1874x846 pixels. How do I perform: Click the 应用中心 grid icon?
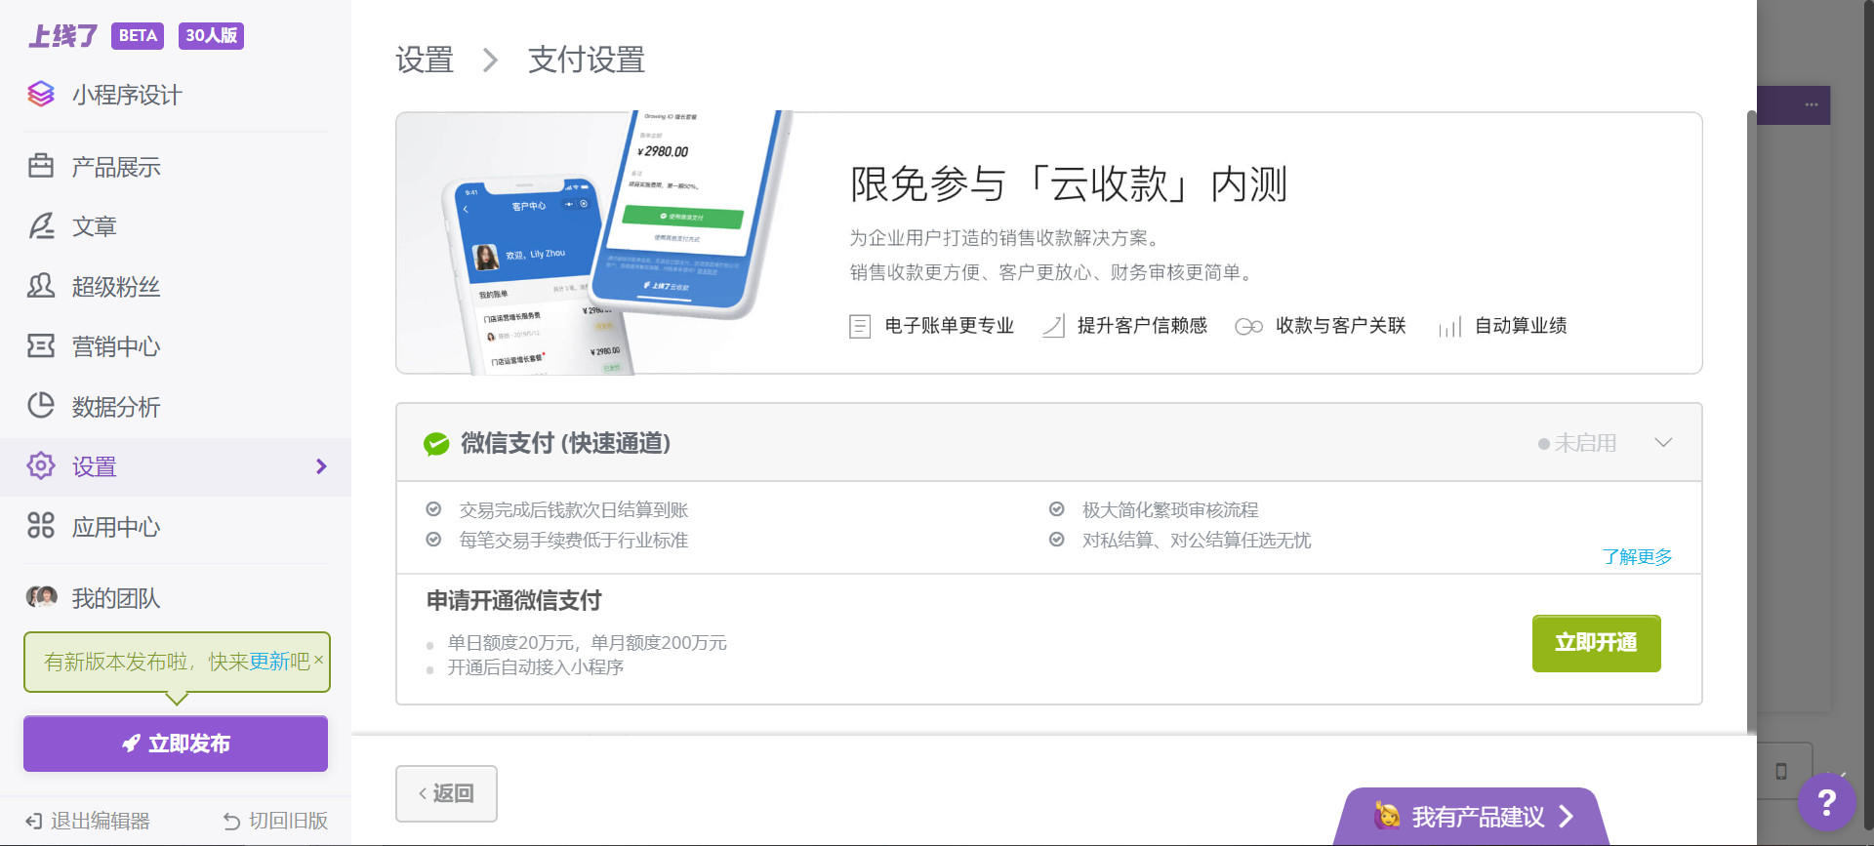[41, 526]
